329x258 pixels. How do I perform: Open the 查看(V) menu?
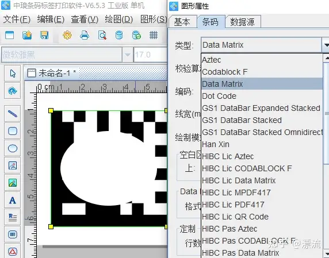tap(85, 20)
